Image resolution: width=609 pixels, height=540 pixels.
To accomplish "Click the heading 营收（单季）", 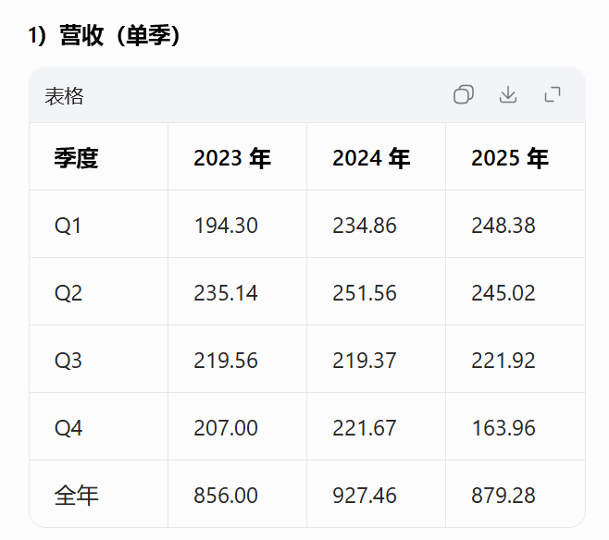I will point(120,35).
